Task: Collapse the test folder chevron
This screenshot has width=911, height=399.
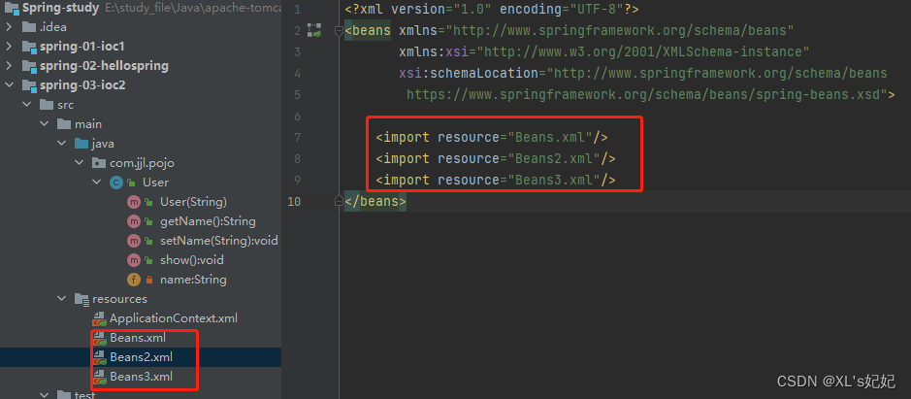Action: pyautogui.click(x=44, y=395)
